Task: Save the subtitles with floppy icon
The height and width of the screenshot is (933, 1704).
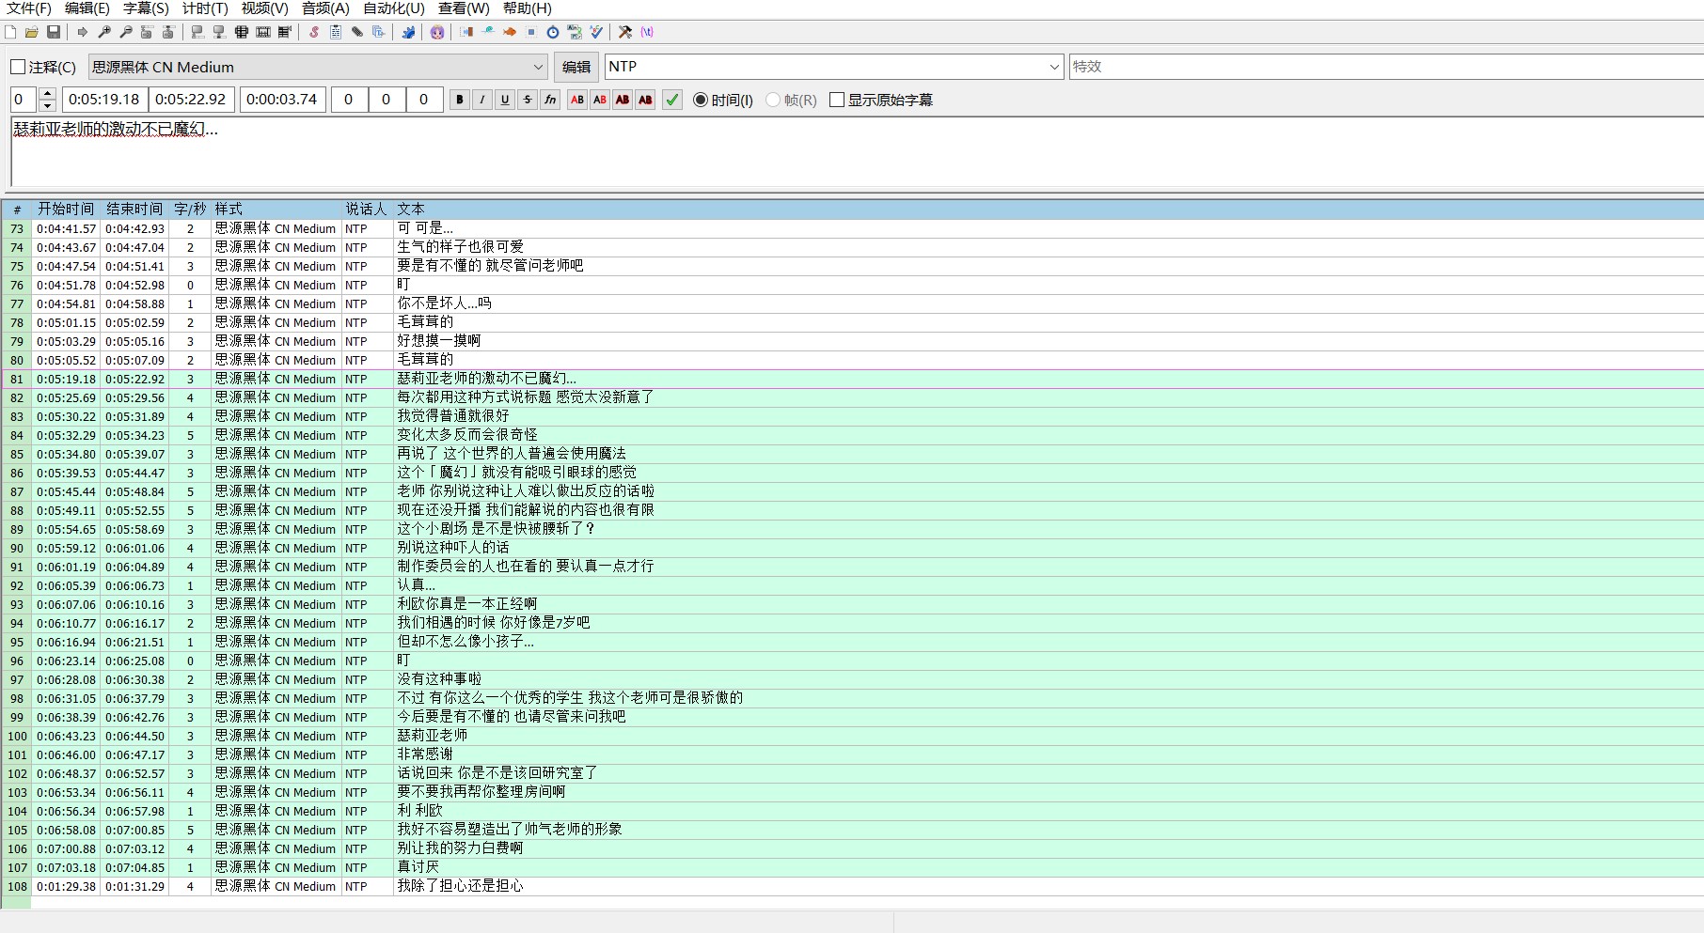Action: click(x=54, y=32)
